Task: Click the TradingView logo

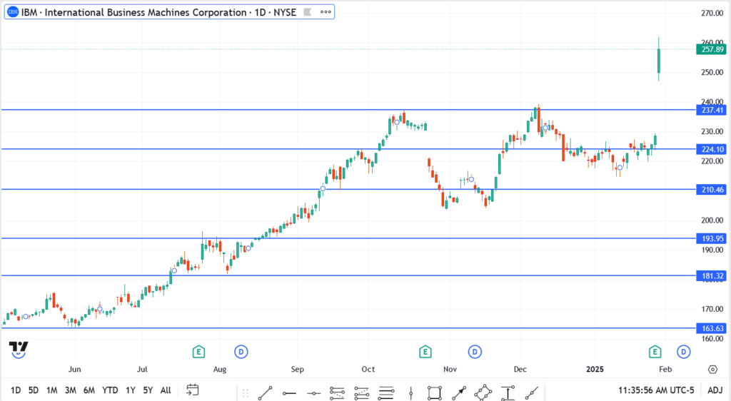Action: click(x=18, y=347)
